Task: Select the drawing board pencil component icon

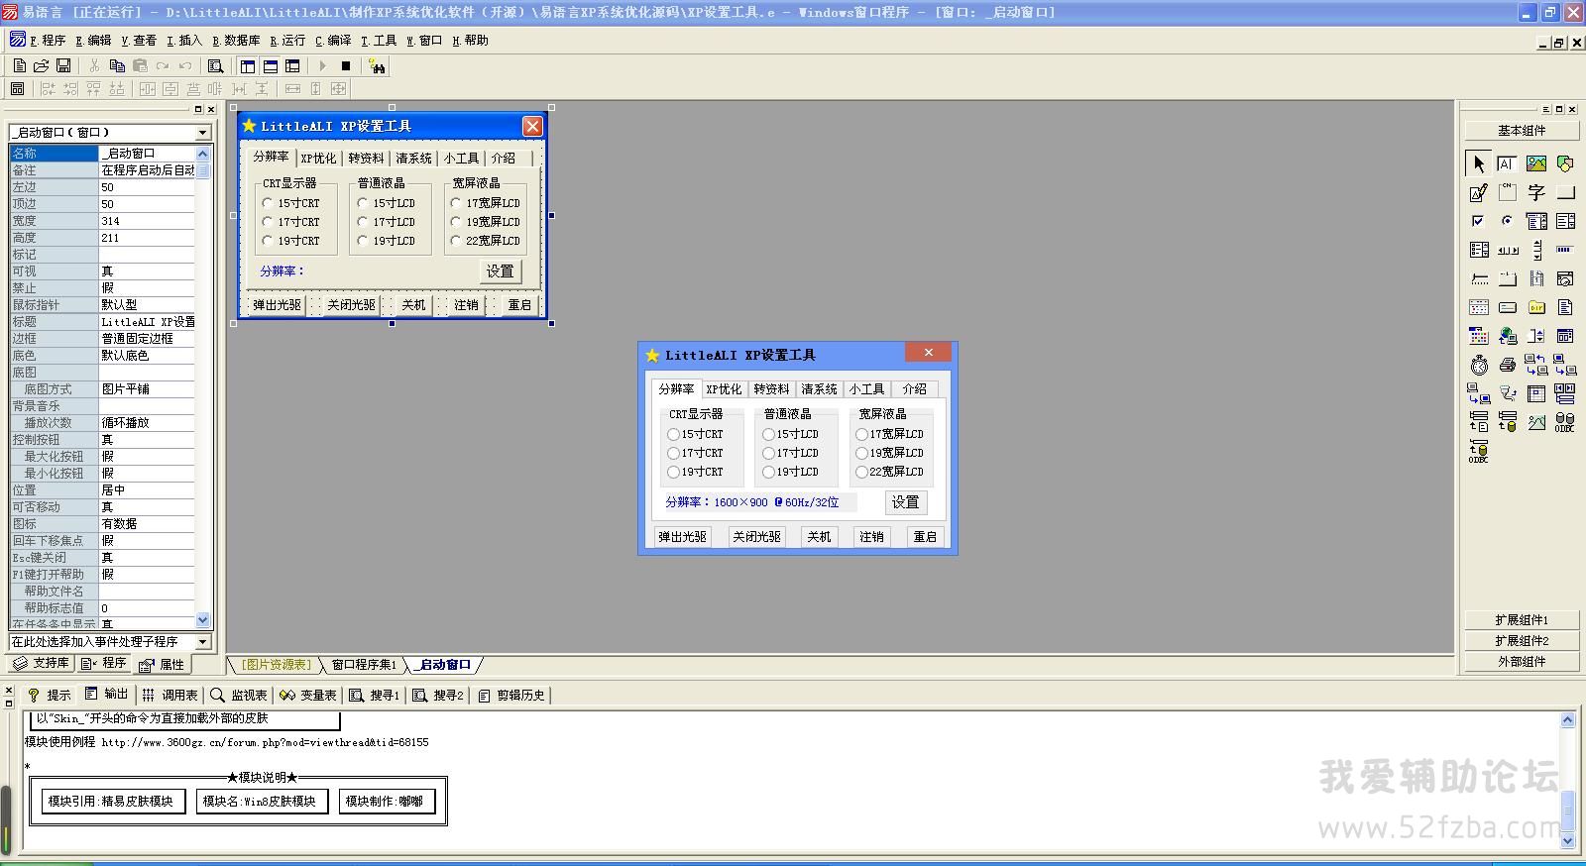Action: click(x=1479, y=192)
